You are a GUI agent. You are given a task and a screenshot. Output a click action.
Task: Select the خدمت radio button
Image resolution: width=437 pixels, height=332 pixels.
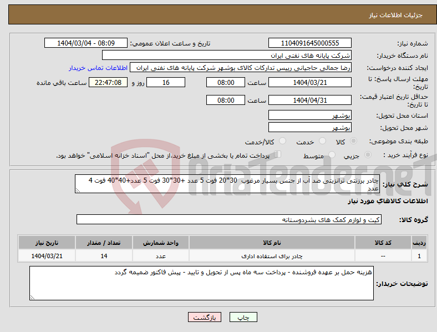(x=322, y=141)
